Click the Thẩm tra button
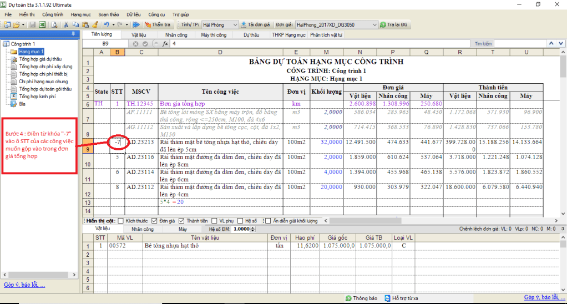567x304 pixels. (158, 25)
